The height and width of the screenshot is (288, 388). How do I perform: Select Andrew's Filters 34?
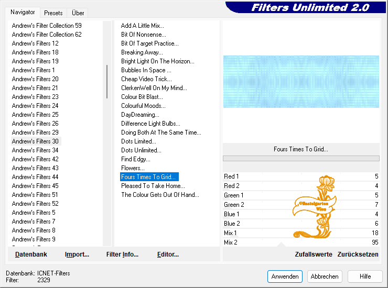coord(35,150)
